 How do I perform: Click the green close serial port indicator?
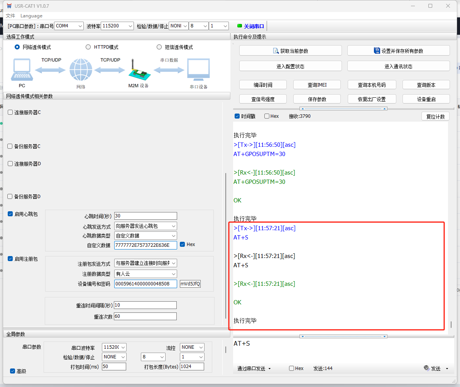pyautogui.click(x=240, y=26)
